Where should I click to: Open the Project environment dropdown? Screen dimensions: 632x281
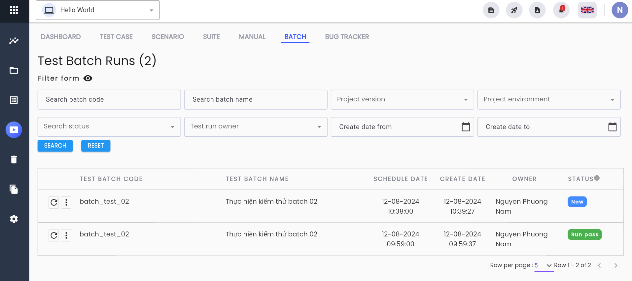click(x=549, y=99)
